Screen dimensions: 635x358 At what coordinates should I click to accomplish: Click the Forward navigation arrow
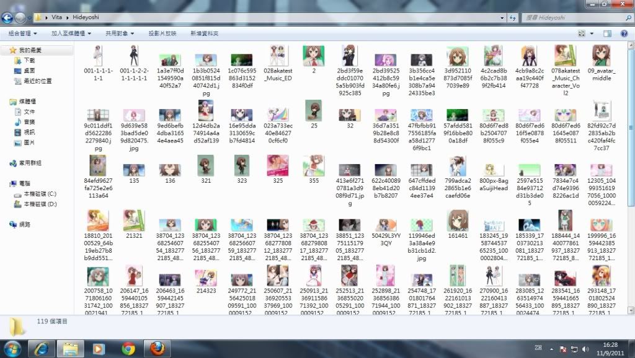20,17
